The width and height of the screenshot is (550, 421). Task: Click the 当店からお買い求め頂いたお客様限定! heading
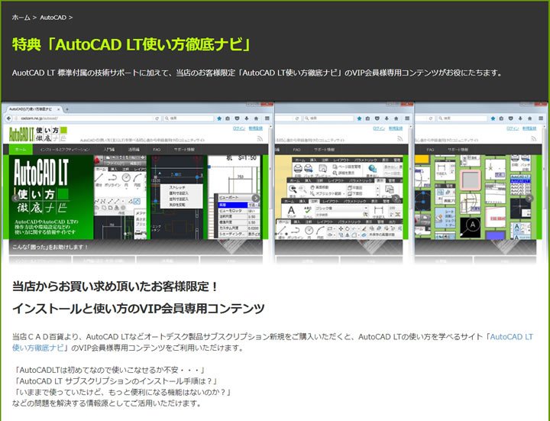[x=115, y=287]
